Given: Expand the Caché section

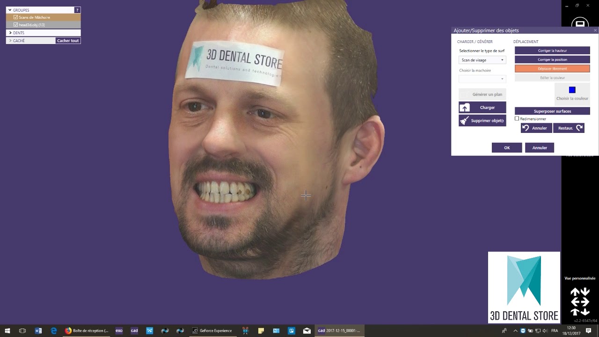Looking at the screenshot, I should point(10,41).
